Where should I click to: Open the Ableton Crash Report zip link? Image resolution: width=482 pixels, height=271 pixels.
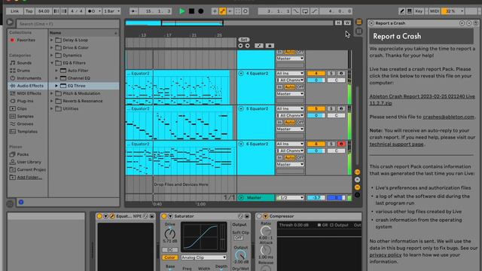coord(422,100)
